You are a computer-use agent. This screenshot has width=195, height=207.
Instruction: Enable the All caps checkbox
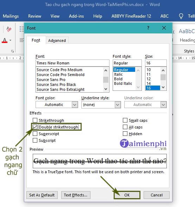click(125, 127)
